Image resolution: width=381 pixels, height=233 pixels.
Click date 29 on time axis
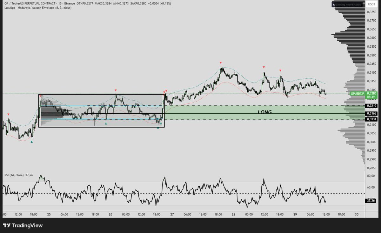[295, 215]
